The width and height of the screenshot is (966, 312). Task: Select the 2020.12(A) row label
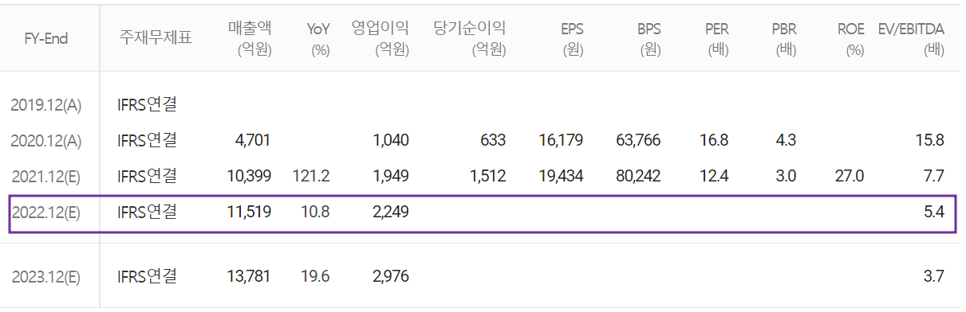45,140
